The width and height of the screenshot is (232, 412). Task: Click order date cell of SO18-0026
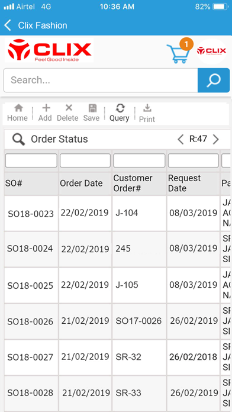point(85,321)
